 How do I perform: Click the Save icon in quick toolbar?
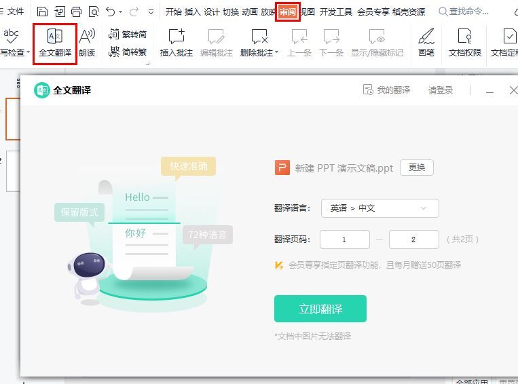coord(42,12)
